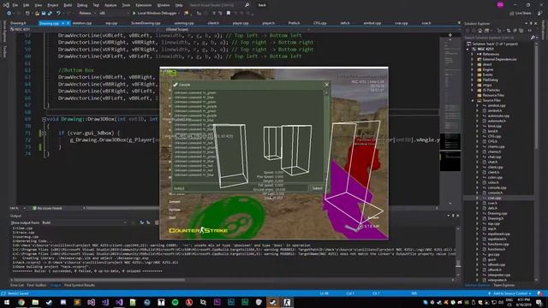Switch to the ScreenDrawing.cpp tab
This screenshot has width=548, height=308.
click(x=146, y=23)
